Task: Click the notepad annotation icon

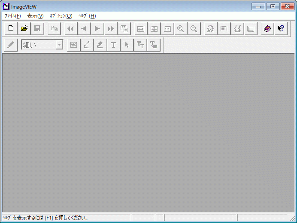Action: click(x=74, y=45)
